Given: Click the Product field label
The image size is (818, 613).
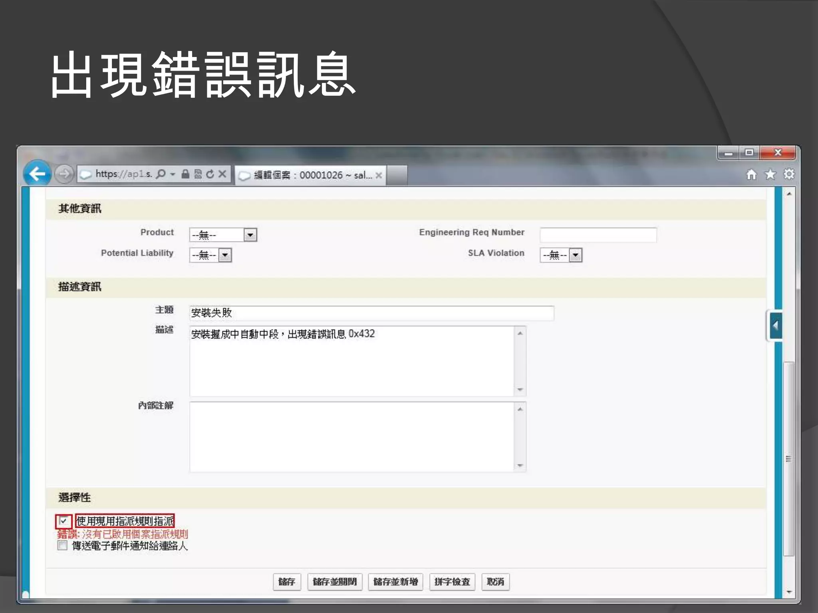Looking at the screenshot, I should (157, 232).
